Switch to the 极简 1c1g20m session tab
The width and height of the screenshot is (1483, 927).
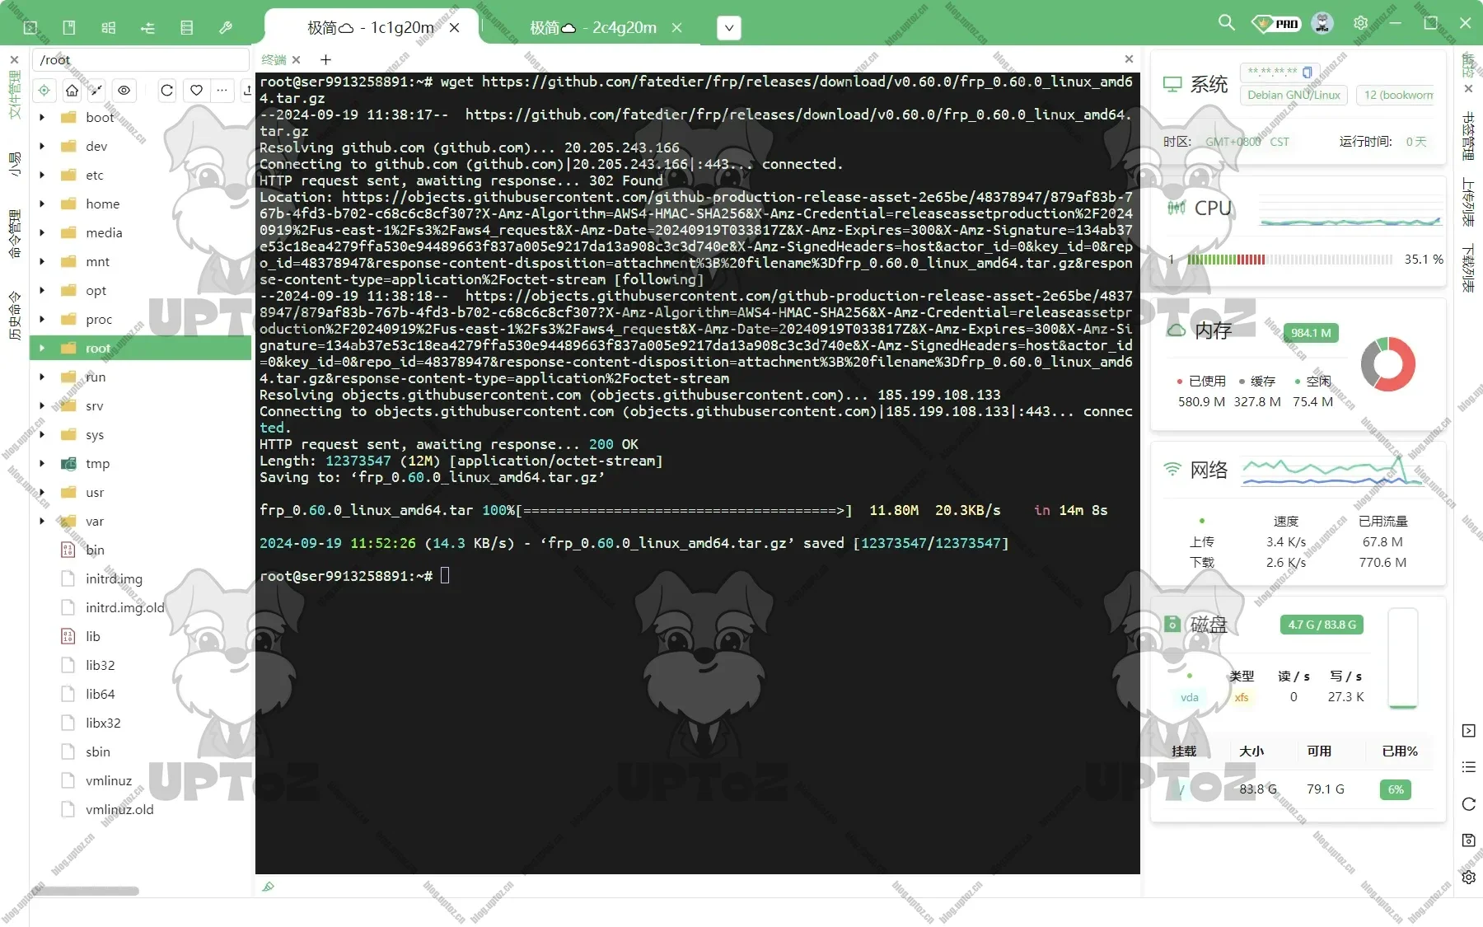(x=371, y=28)
